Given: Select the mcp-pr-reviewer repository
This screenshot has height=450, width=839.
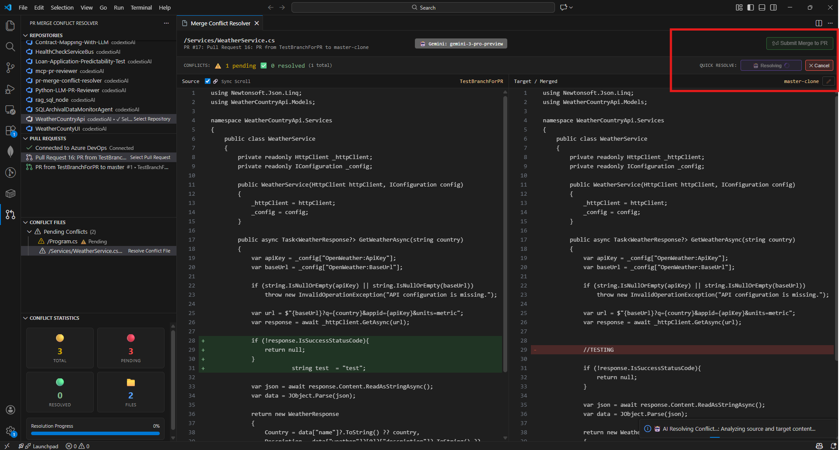Looking at the screenshot, I should [98, 71].
